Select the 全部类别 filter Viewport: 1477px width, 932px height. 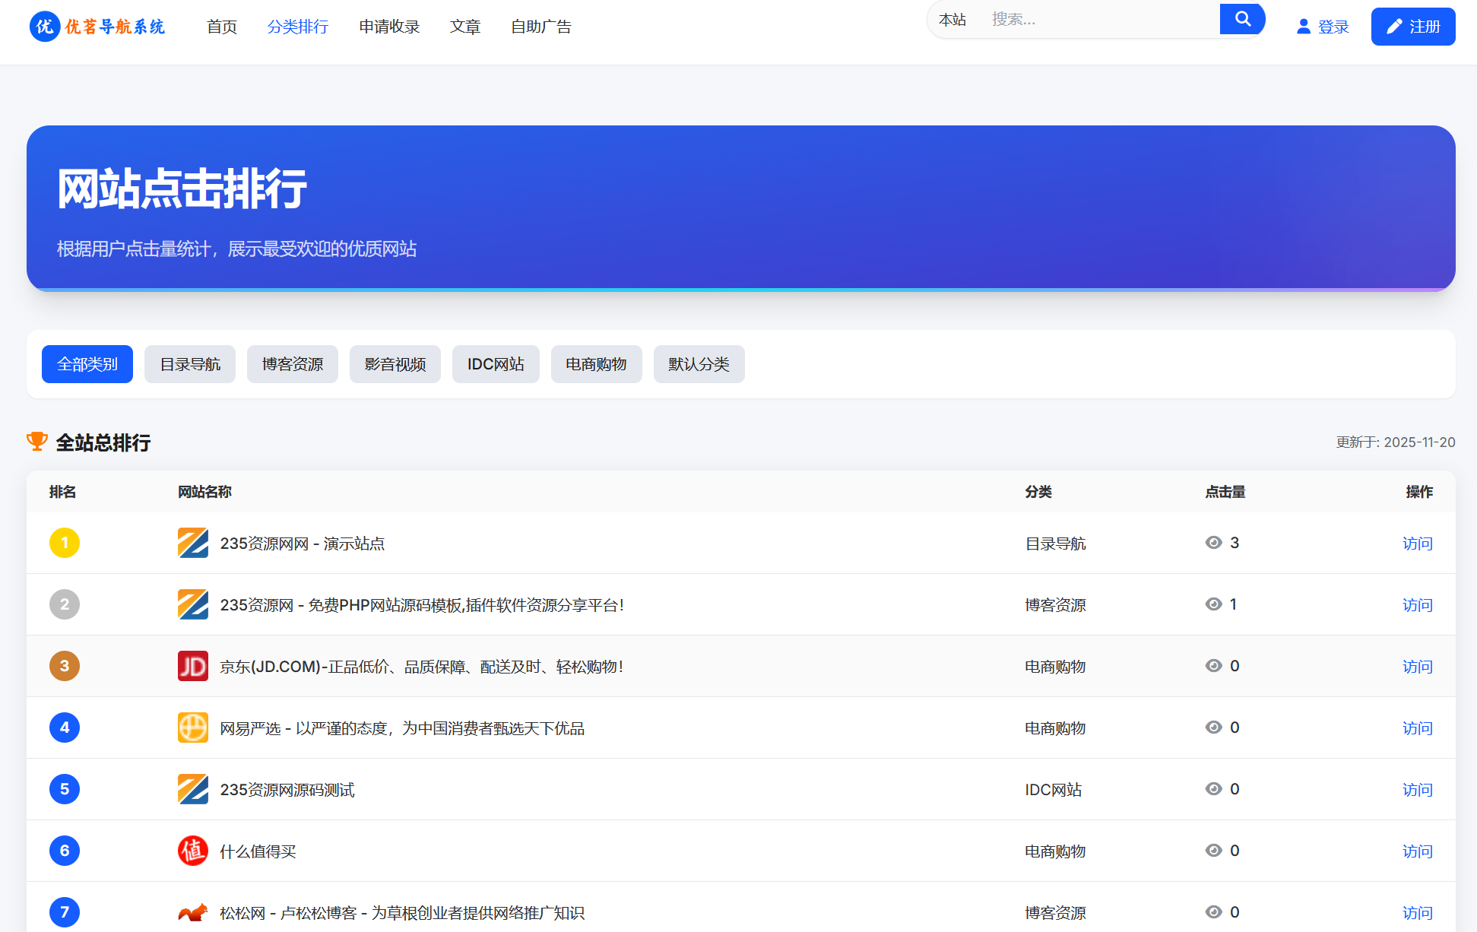point(87,364)
